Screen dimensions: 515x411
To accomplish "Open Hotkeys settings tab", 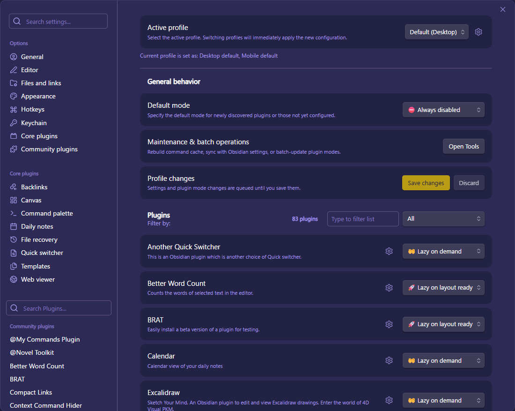I will pyautogui.click(x=32, y=110).
